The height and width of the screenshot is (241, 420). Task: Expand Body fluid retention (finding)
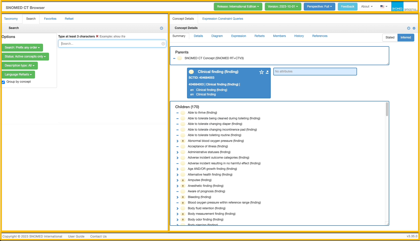tap(177, 209)
